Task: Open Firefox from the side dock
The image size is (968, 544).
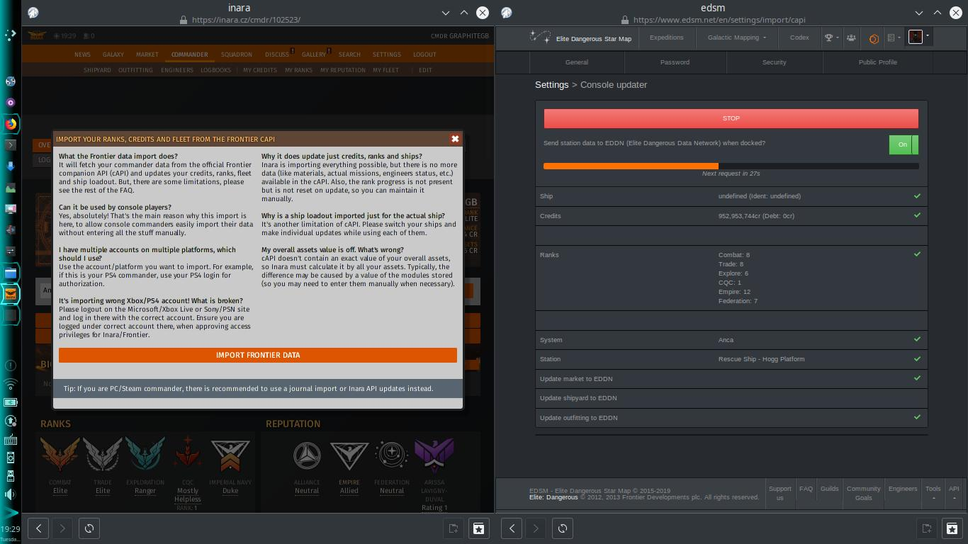Action: tap(11, 124)
